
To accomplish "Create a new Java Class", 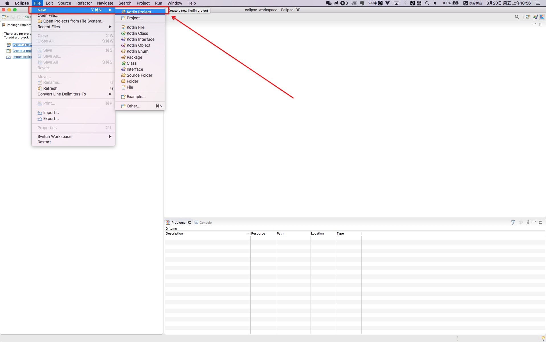I will pyautogui.click(x=140, y=63).
